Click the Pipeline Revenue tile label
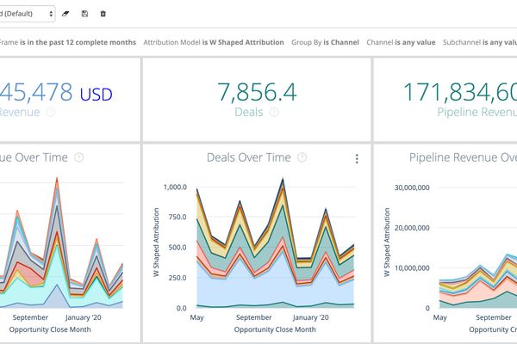Screen dimensions: 517x344 (x=477, y=113)
